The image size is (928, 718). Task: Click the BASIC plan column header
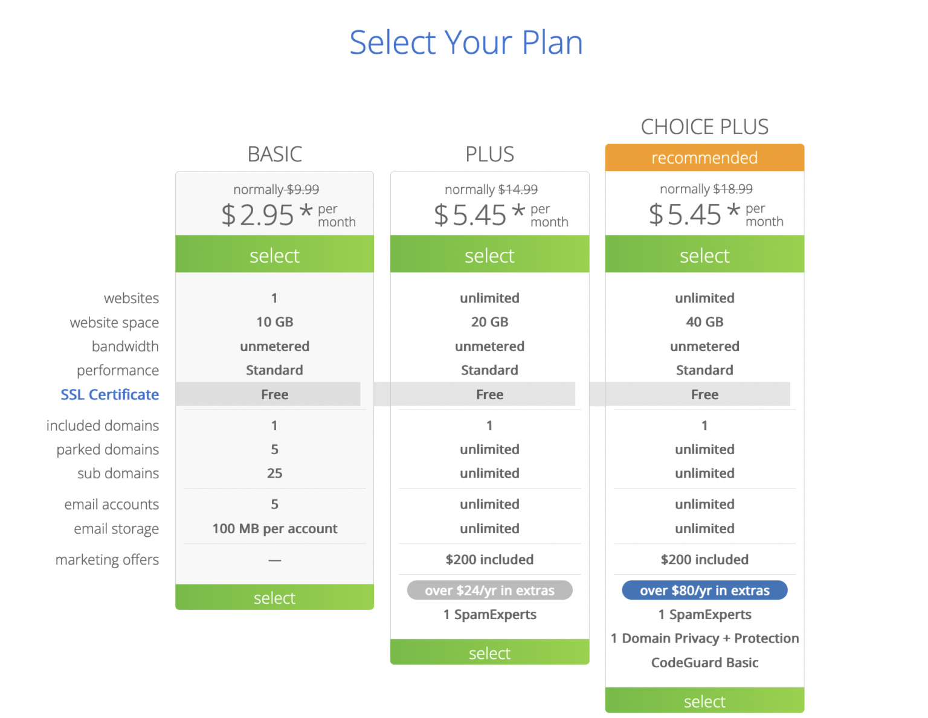[x=274, y=154]
